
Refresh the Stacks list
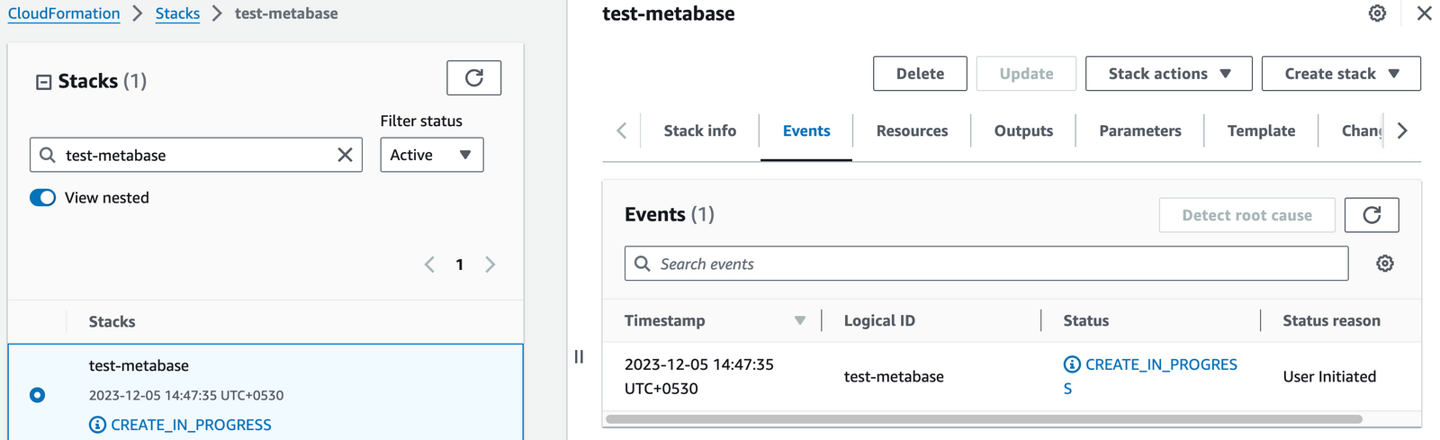(x=473, y=77)
